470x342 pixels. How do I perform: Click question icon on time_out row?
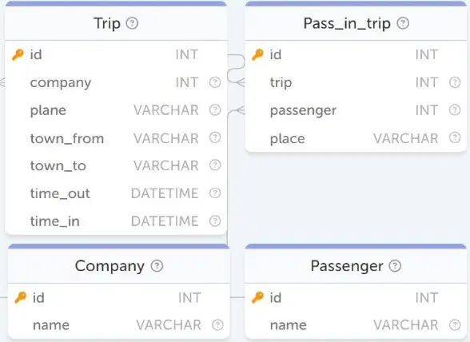pyautogui.click(x=215, y=193)
